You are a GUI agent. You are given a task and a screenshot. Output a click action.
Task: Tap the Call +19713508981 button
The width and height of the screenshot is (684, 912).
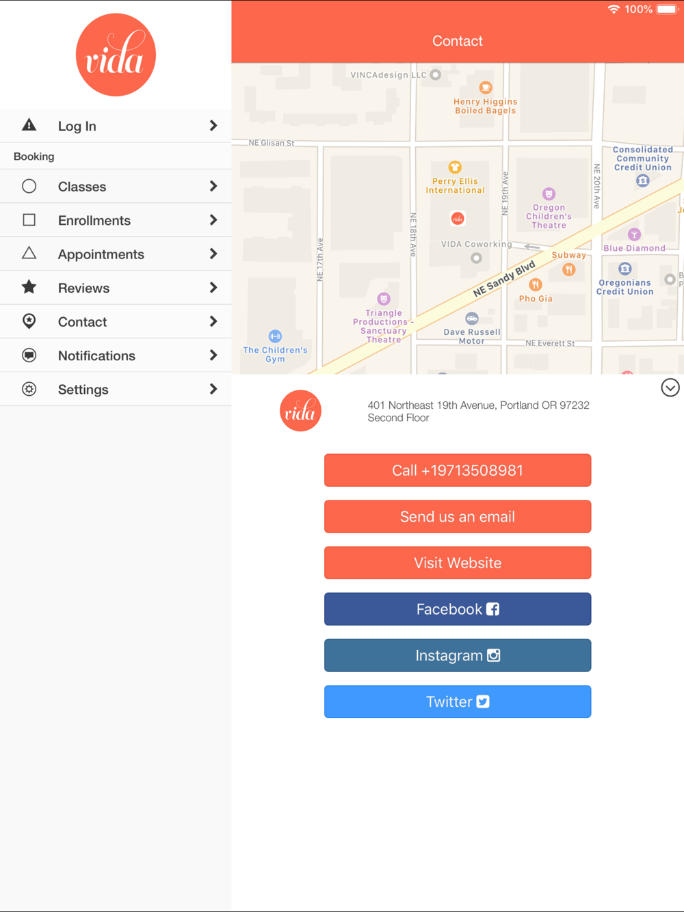coord(458,470)
